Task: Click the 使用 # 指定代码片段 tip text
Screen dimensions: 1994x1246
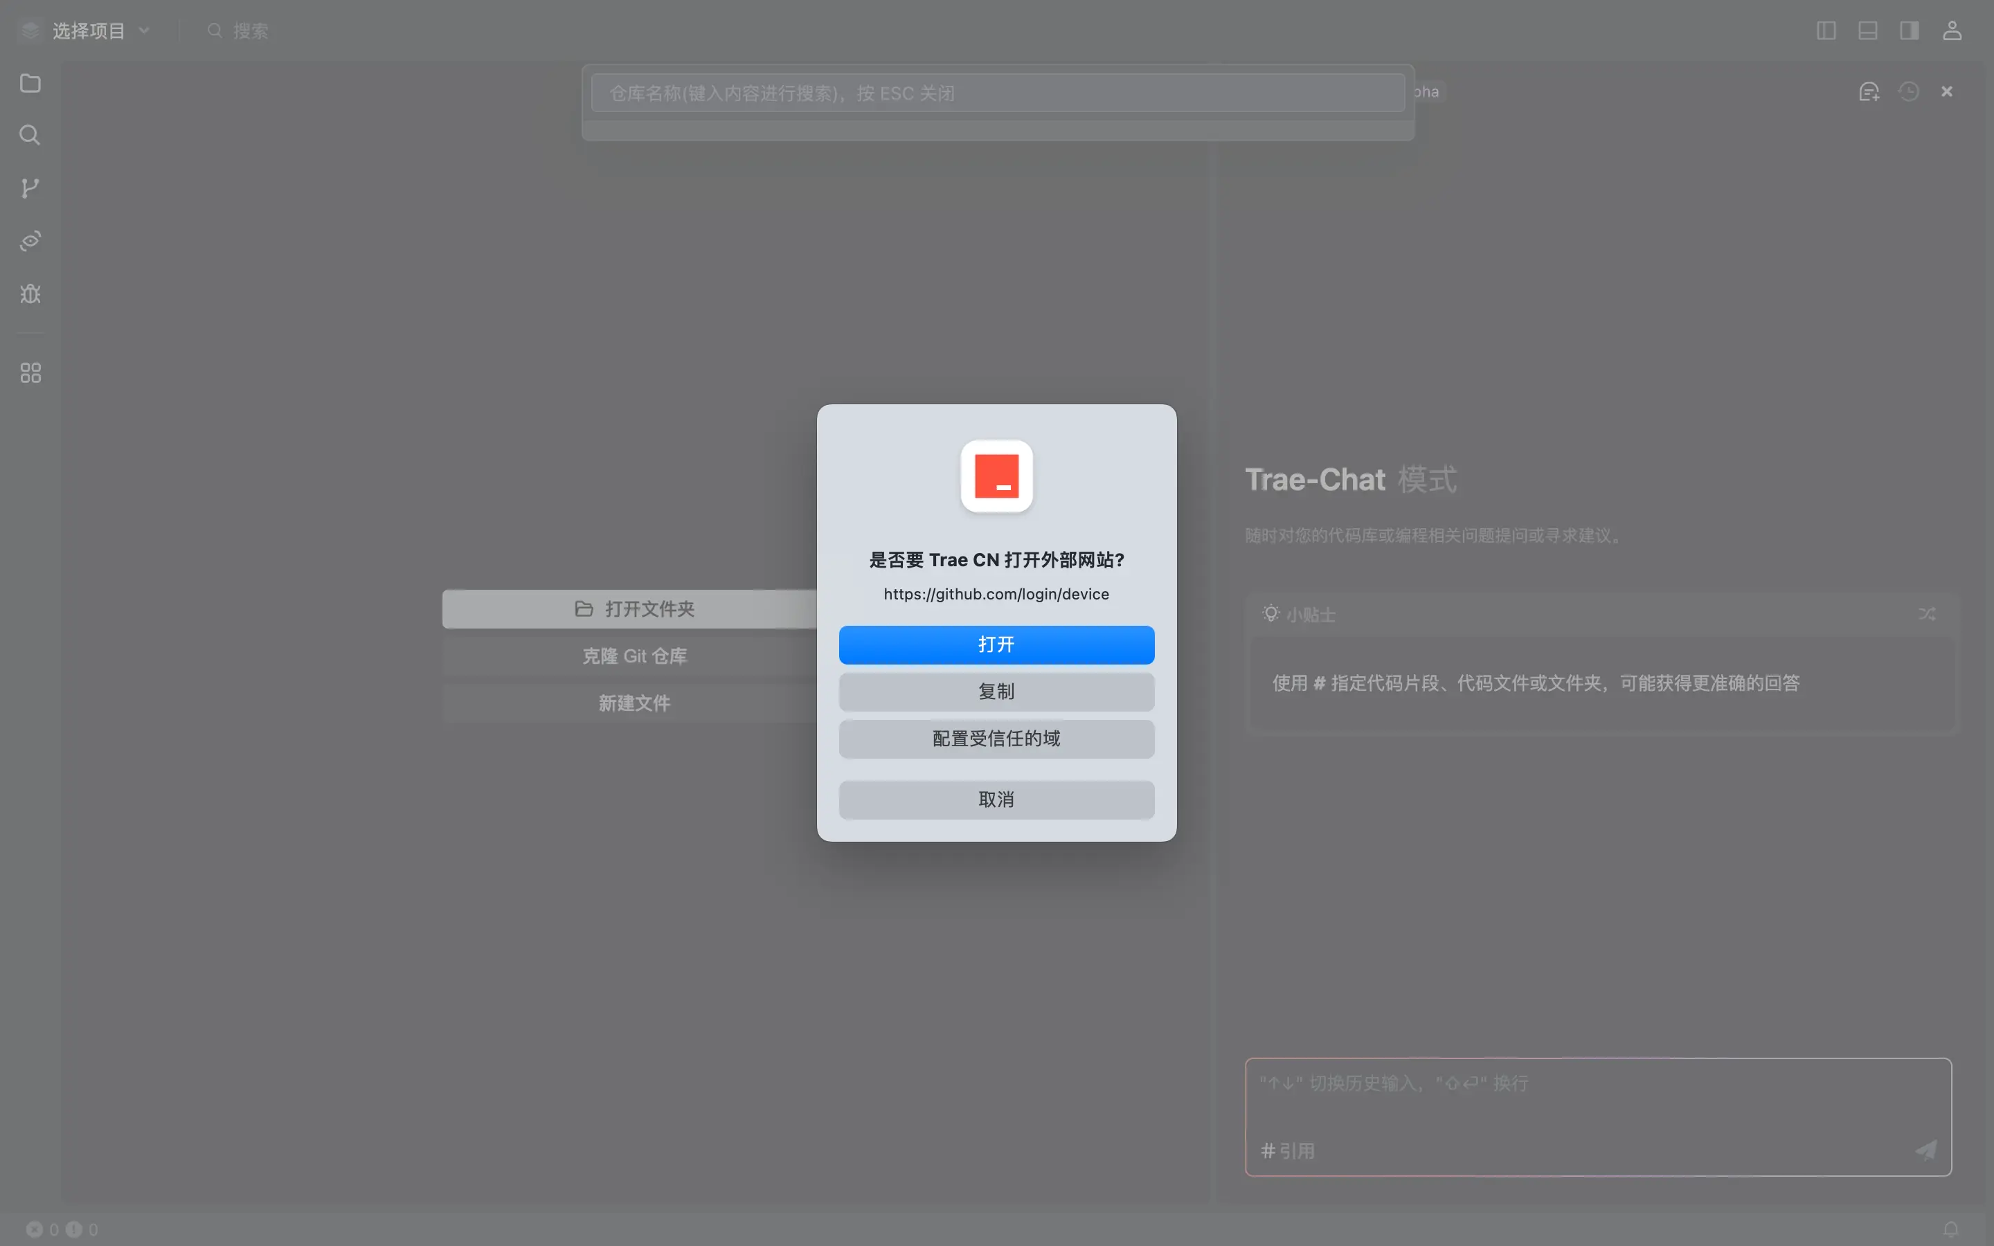Action: coord(1536,683)
